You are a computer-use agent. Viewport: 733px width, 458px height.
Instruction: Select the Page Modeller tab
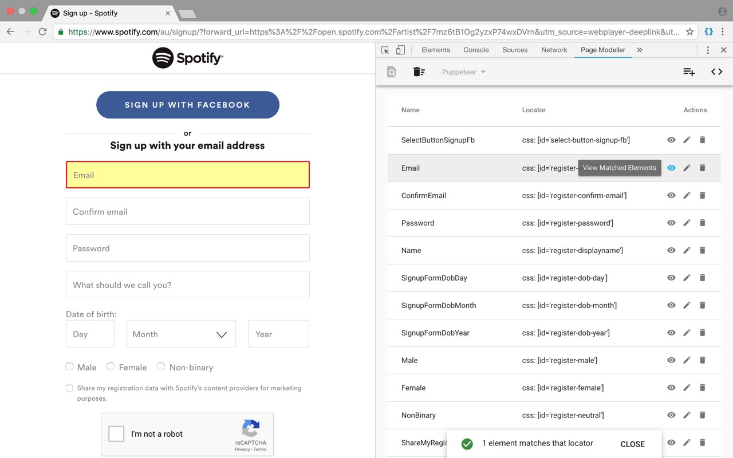click(603, 50)
